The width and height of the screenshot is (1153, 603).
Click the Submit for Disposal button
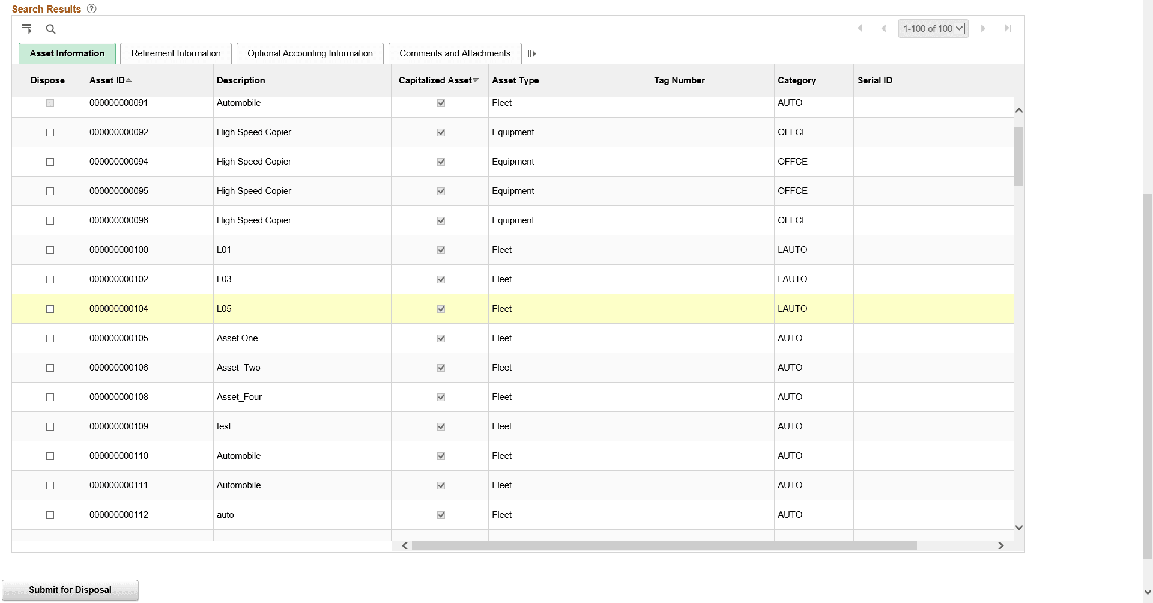tap(70, 589)
